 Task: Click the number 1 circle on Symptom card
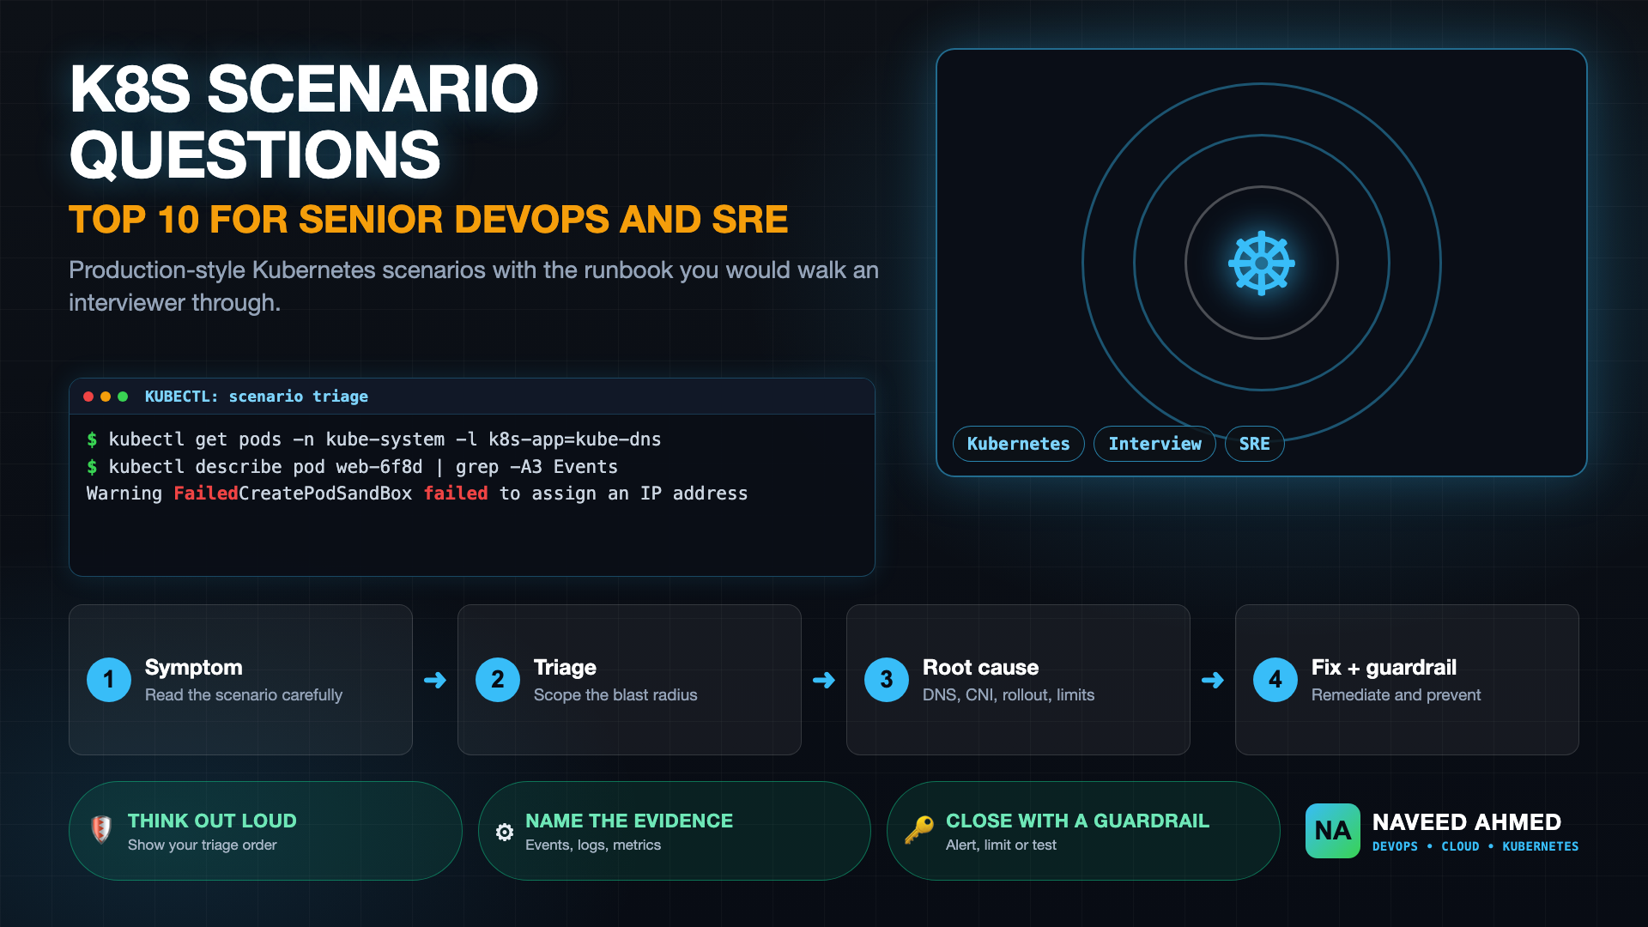(x=109, y=680)
